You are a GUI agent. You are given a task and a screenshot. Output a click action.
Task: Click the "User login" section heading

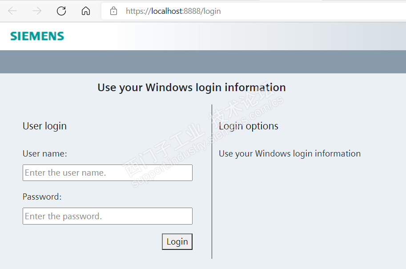click(44, 126)
